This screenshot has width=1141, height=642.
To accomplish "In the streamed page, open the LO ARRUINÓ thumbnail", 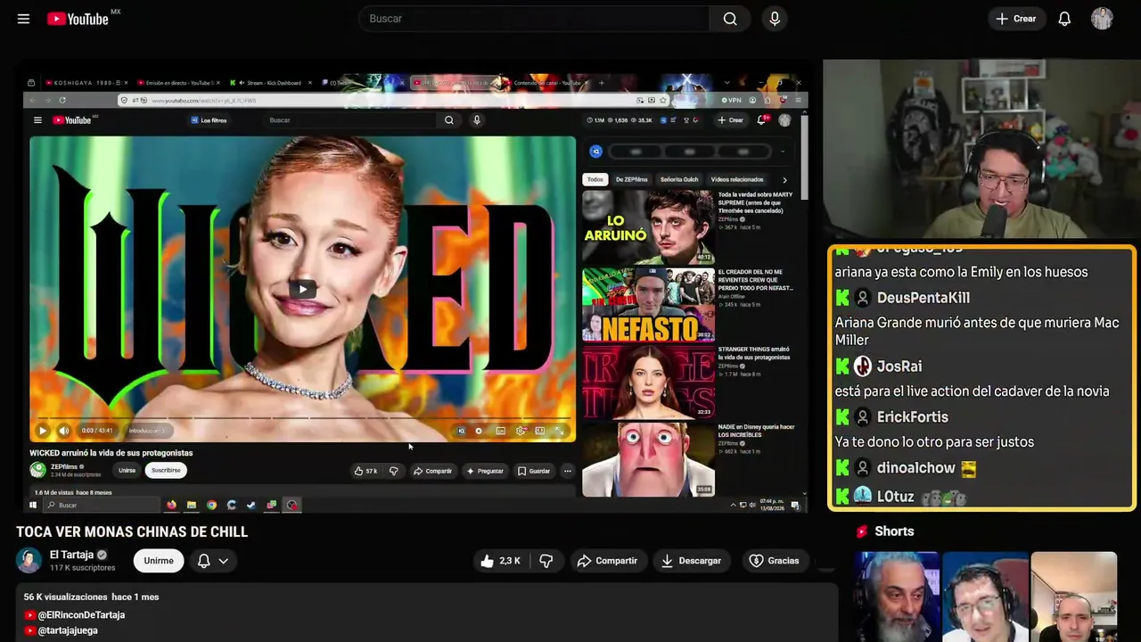I will [x=648, y=226].
